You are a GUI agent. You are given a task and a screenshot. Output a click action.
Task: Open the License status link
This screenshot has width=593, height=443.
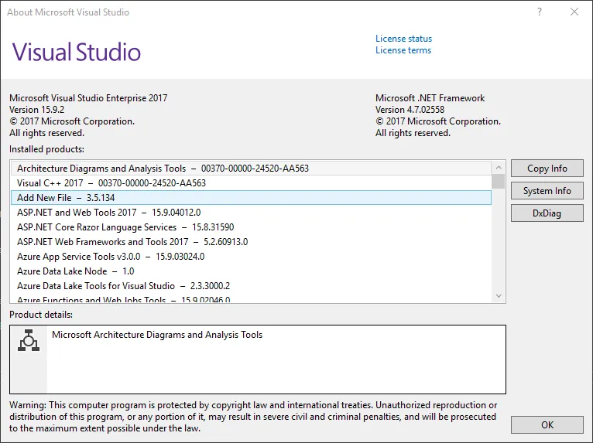[x=403, y=39]
